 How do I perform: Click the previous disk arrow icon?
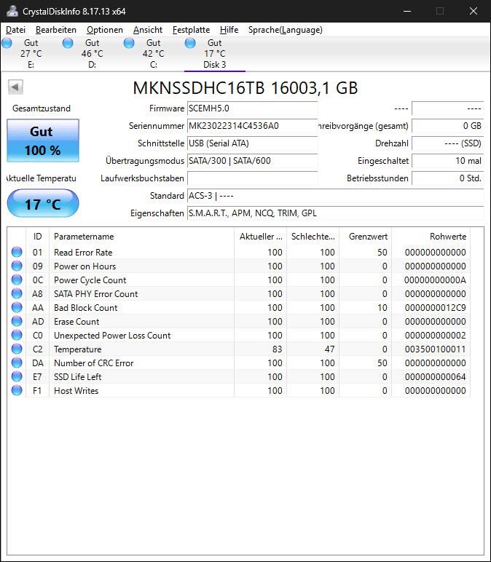(15, 87)
